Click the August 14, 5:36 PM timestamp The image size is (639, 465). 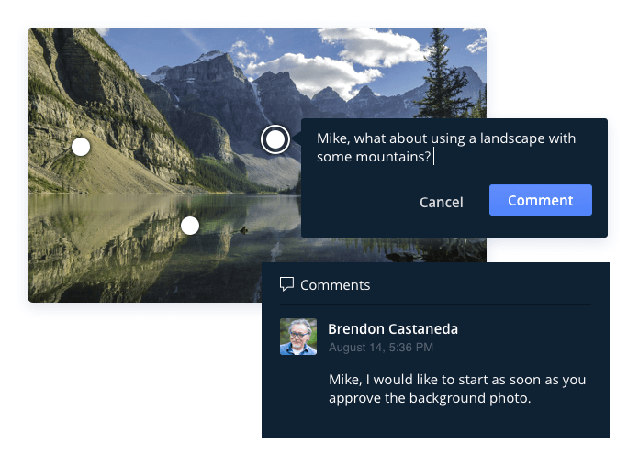pyautogui.click(x=381, y=348)
